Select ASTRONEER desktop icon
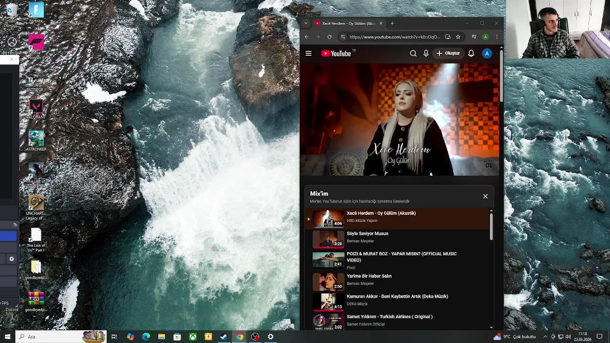Image resolution: width=610 pixels, height=343 pixels. pyautogui.click(x=36, y=141)
